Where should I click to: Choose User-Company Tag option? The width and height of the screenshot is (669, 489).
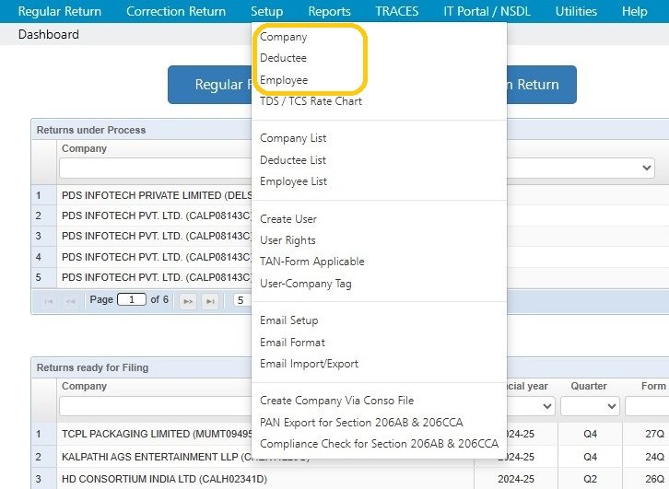click(306, 284)
